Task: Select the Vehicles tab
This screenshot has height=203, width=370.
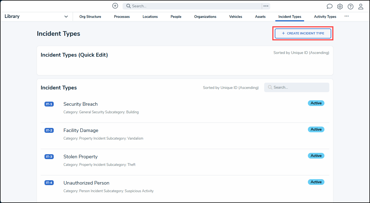Action: [235, 17]
